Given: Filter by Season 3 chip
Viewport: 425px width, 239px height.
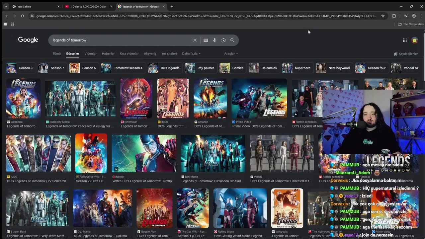Looking at the screenshot, I should tap(20, 68).
